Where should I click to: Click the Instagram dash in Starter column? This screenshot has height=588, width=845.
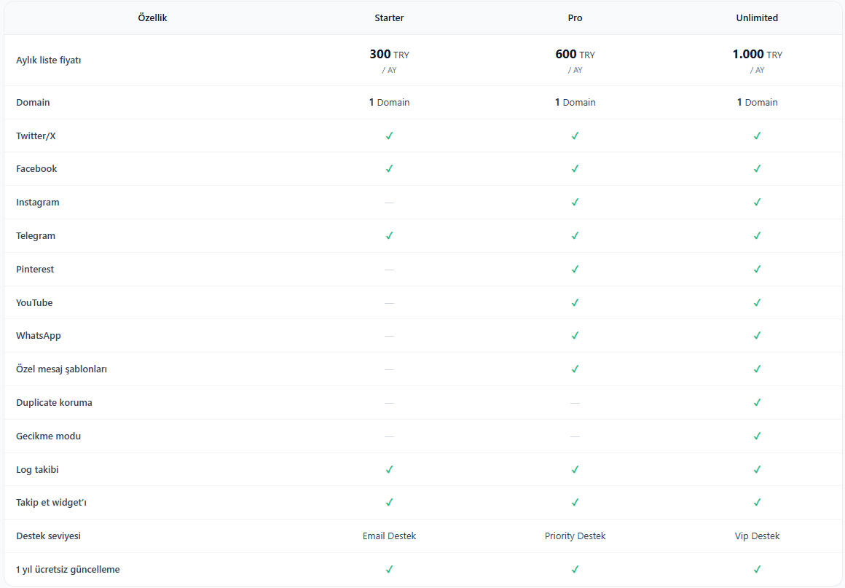[389, 203]
